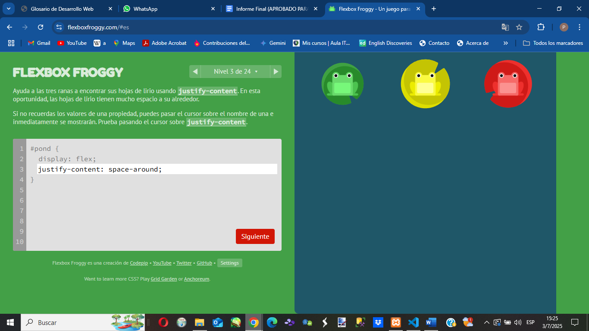The height and width of the screenshot is (331, 589).
Task: Open the Contacto bookmark
Action: click(x=434, y=43)
